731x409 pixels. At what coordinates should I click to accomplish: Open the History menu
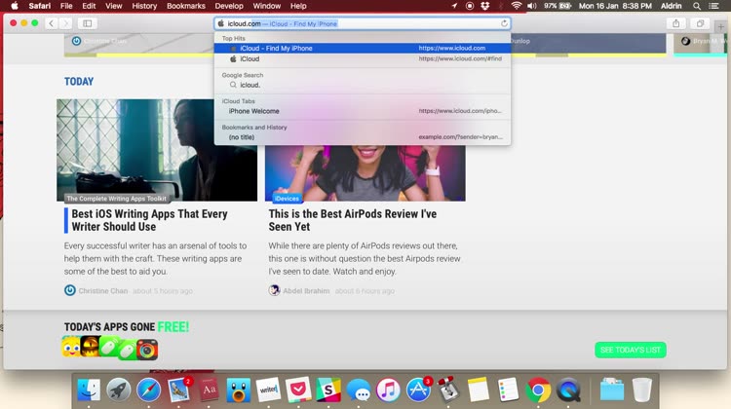[144, 6]
